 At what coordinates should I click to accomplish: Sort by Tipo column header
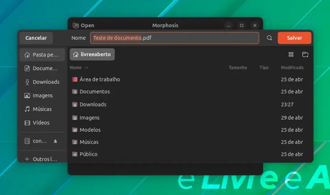[x=264, y=68]
